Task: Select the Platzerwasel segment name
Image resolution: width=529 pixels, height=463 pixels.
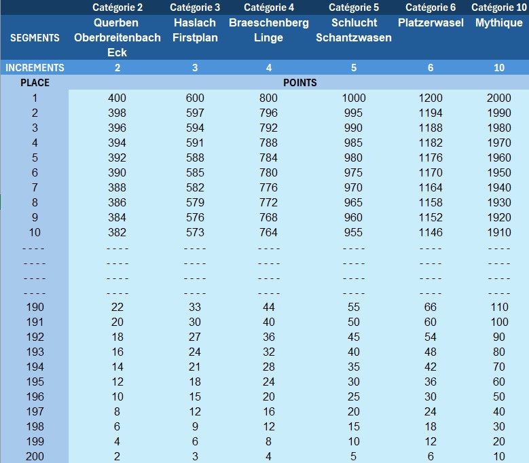Action: click(x=431, y=22)
